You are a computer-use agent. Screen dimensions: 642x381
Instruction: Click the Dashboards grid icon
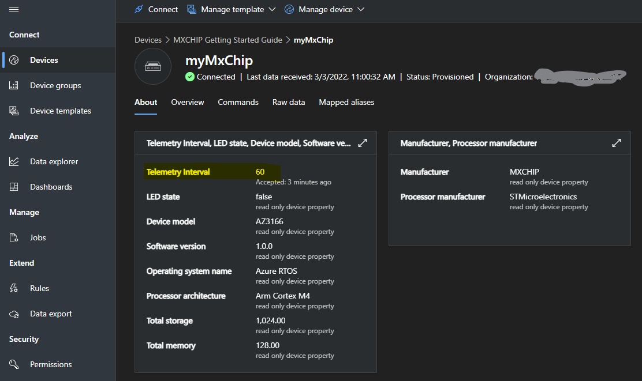[14, 187]
